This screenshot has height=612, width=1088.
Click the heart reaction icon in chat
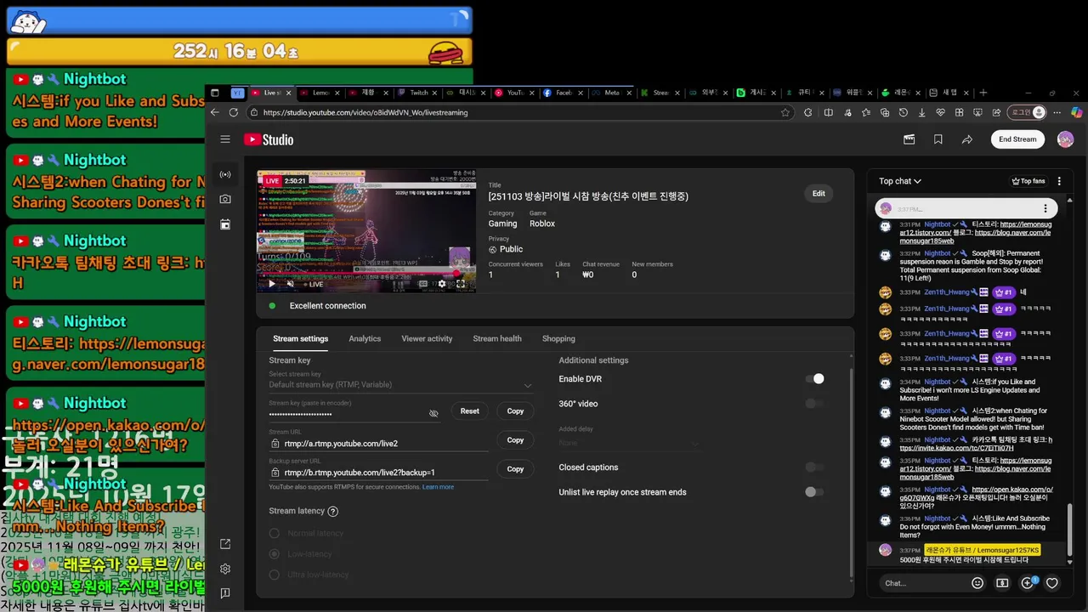(x=1052, y=583)
